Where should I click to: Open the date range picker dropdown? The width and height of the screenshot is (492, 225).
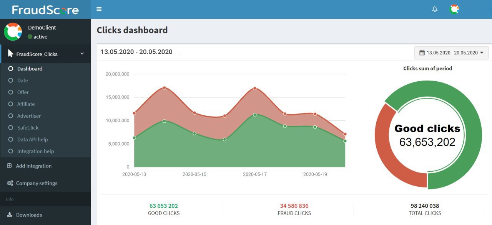pos(451,53)
